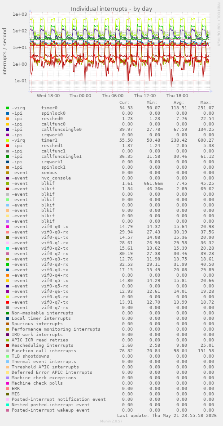The width and height of the screenshot is (223, 426).
Task: Click the cyan vif0-q2-tx legend swatch
Action: coord(8,248)
